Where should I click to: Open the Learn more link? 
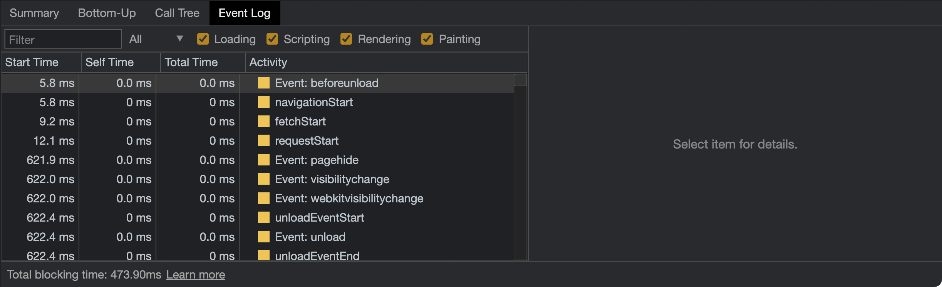196,275
